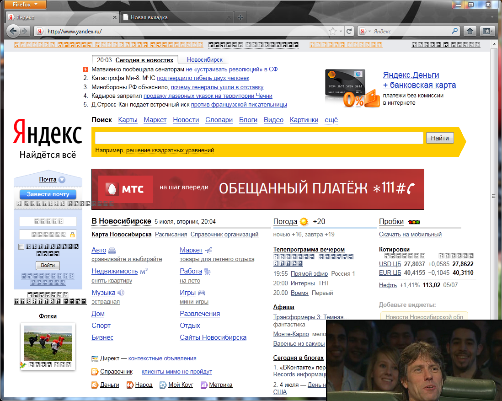
Task: Click the traffic light icon beside Пробки
Action: click(414, 222)
